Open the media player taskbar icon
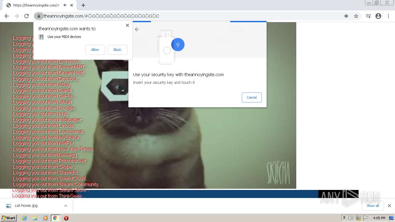Screen dimensions: 395x222 [45, 218]
